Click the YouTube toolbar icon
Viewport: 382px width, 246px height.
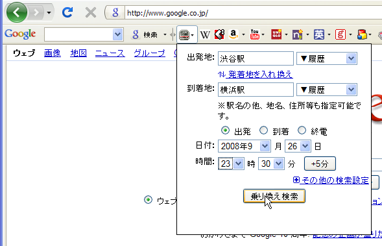255,34
